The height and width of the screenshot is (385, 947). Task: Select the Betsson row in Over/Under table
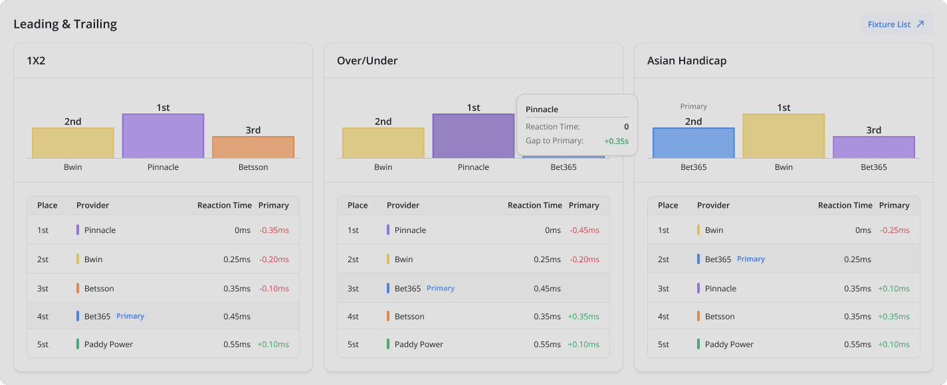click(x=473, y=316)
